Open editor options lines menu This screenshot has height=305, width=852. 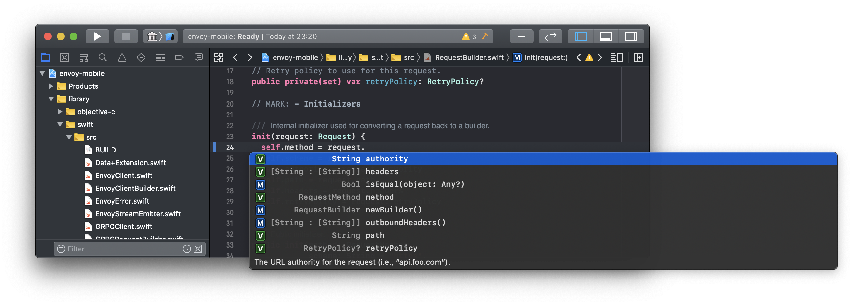tap(616, 57)
